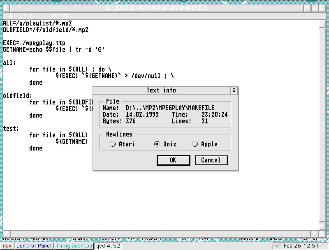Image resolution: width=329 pixels, height=250 pixels.
Task: Select the Atari newlines radio button
Action: pyautogui.click(x=112, y=144)
